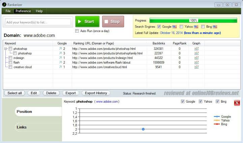243x143 pixels.
Task: Switch to the Position tab
Action: [x=38, y=112]
